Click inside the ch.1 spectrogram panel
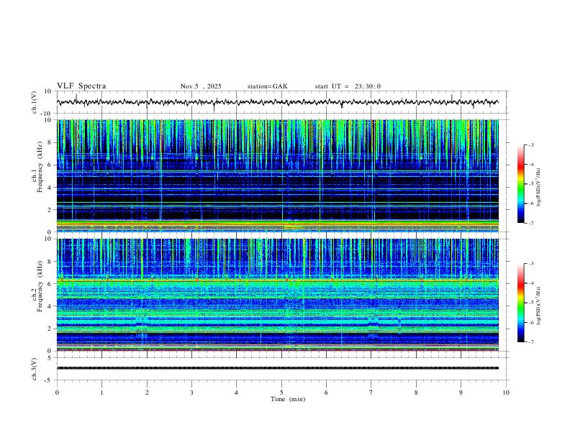This screenshot has width=570, height=440. pyautogui.click(x=277, y=175)
